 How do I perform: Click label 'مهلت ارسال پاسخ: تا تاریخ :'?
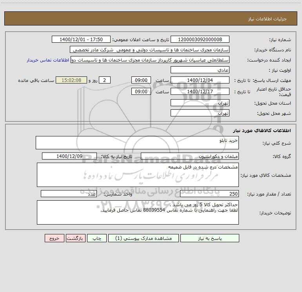263,80
